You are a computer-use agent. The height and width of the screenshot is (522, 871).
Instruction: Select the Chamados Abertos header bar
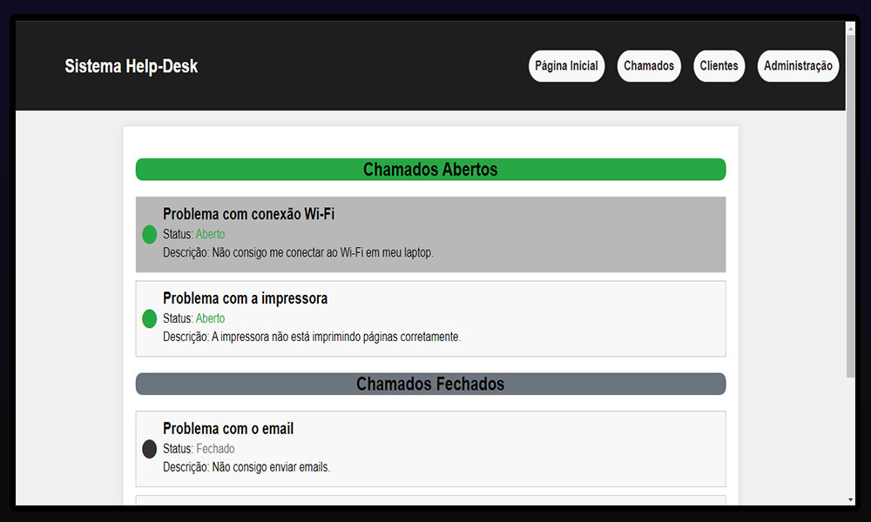430,169
